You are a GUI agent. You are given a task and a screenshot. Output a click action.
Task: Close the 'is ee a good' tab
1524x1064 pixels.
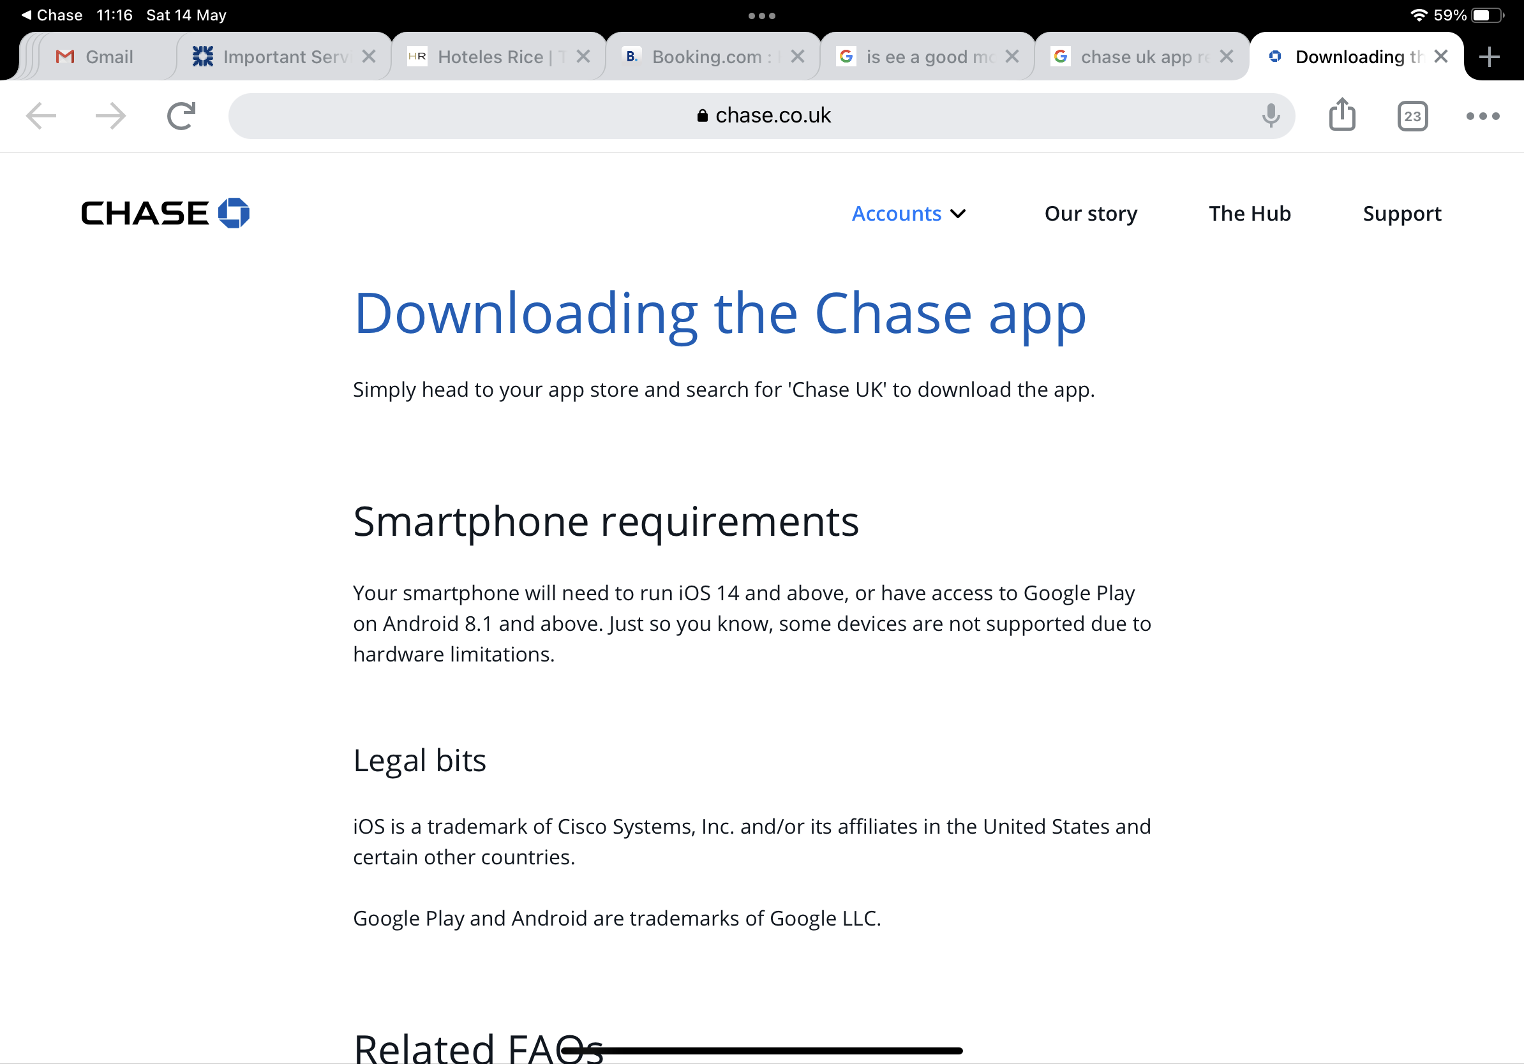pyautogui.click(x=1012, y=56)
